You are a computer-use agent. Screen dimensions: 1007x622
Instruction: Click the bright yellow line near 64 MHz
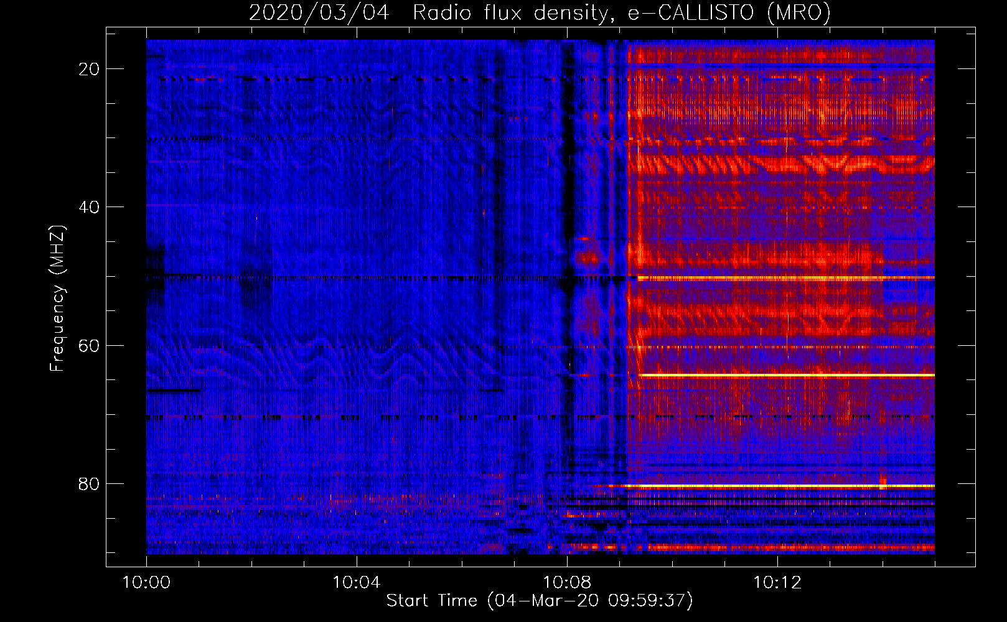787,376
